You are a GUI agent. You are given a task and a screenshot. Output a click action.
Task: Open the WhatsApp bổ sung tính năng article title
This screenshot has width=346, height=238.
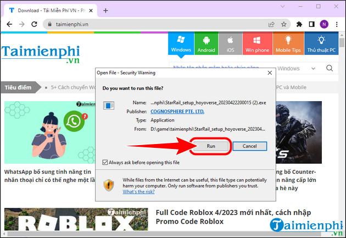pyautogui.click(x=49, y=176)
